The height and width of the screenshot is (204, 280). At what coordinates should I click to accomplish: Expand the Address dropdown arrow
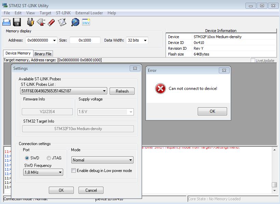(54, 41)
